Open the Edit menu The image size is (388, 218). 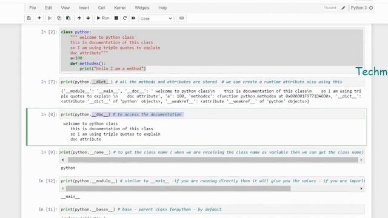coord(48,8)
